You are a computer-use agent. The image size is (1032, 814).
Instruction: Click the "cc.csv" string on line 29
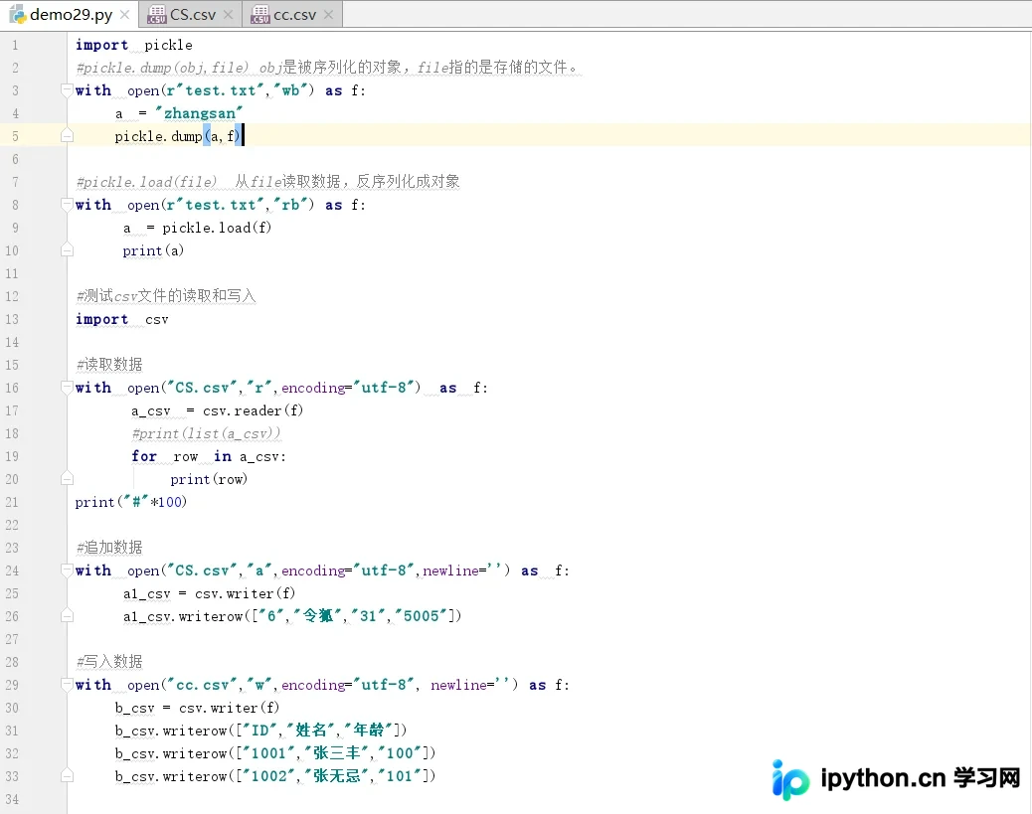(202, 685)
